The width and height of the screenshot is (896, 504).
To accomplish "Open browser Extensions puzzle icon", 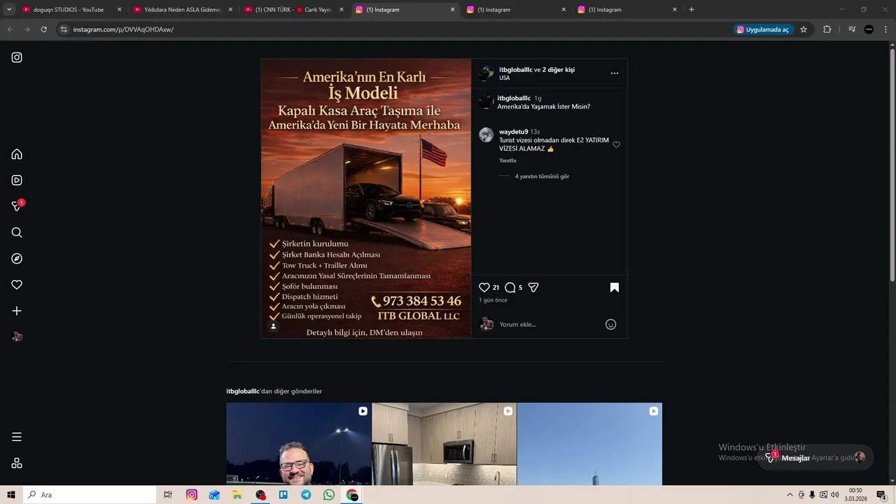I will pos(827,29).
